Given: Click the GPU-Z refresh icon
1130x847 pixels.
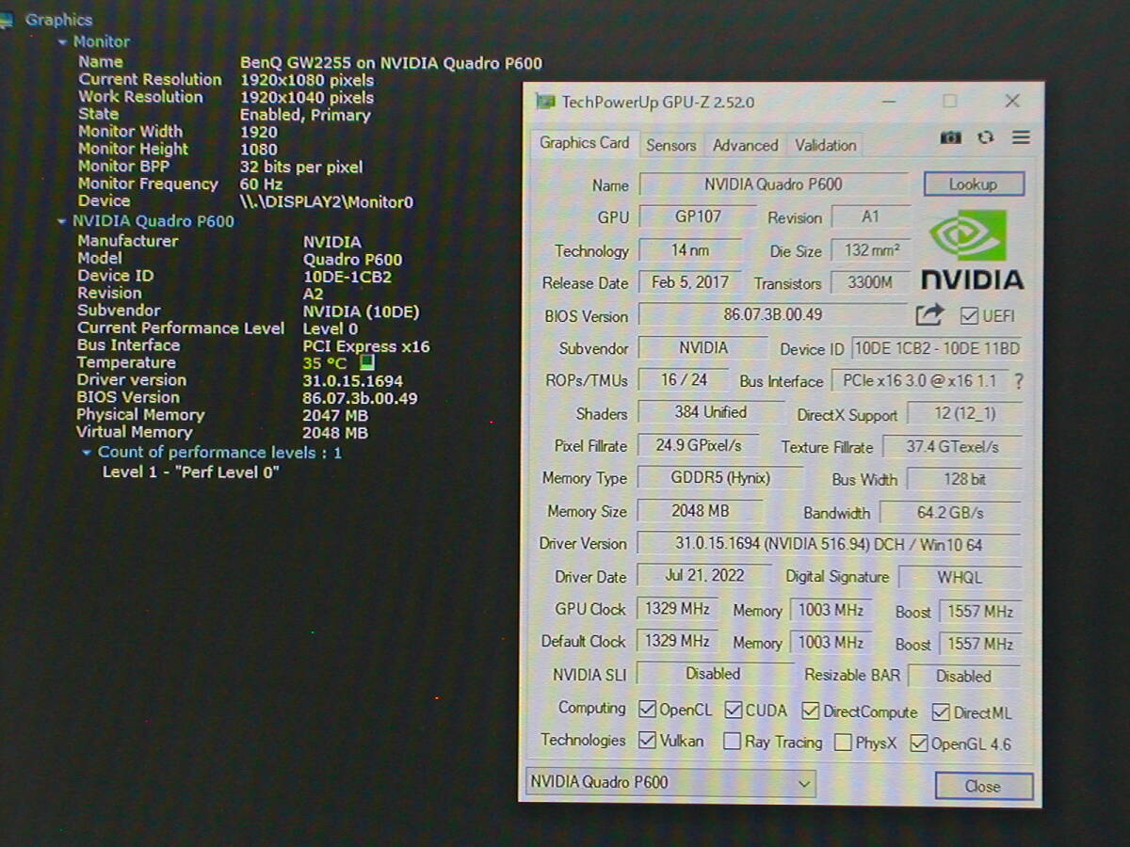Looking at the screenshot, I should (985, 137).
